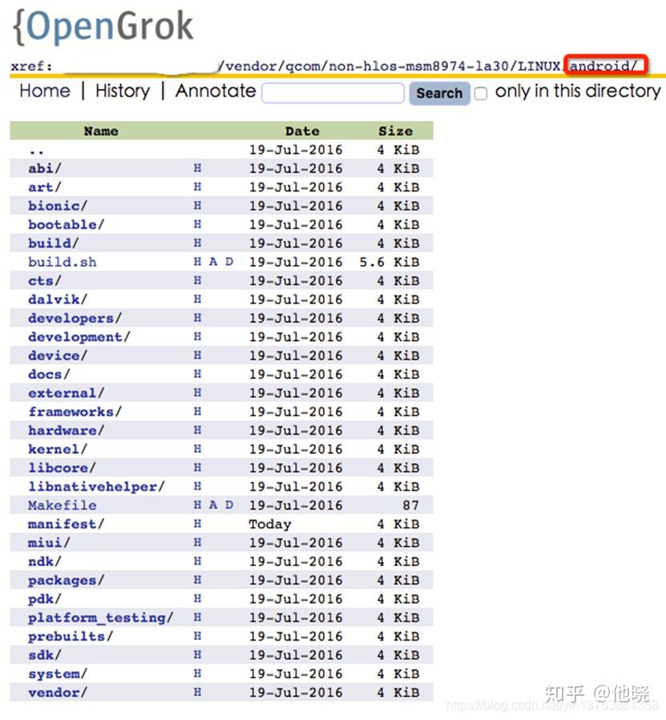Open history of build.sh via its H link
Viewport: 666px width, 720px height.
click(x=196, y=262)
